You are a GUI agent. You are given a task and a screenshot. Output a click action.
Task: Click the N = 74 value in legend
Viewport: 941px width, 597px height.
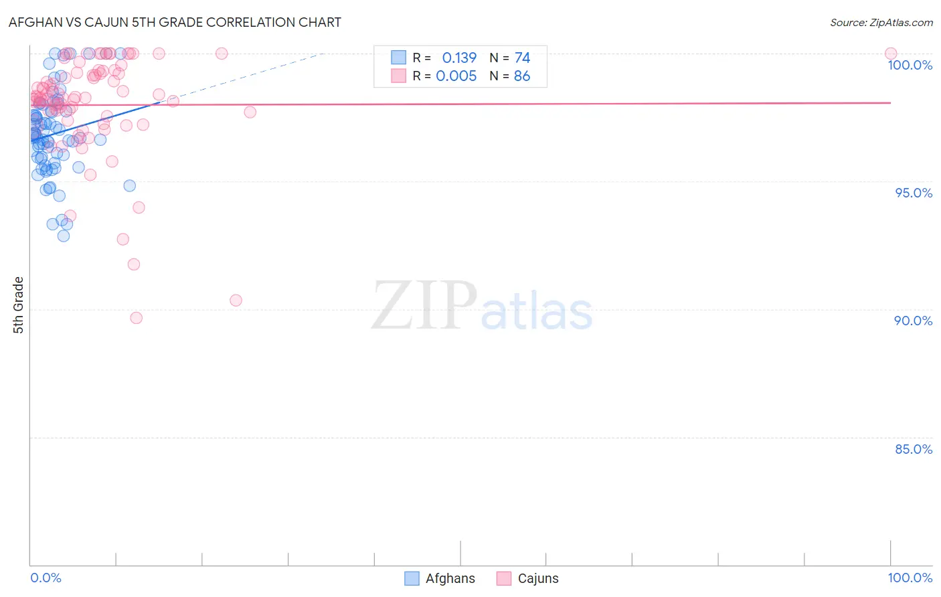coord(510,58)
